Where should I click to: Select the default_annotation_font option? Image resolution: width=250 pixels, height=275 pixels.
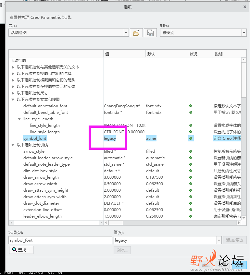point(45,106)
